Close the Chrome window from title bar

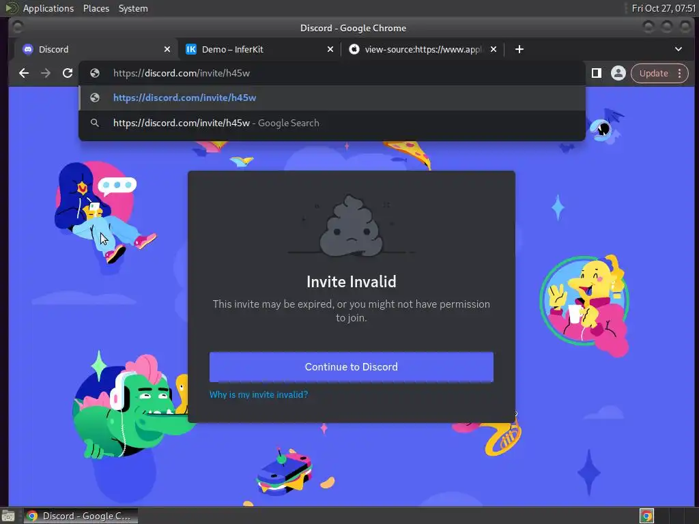coord(685,27)
